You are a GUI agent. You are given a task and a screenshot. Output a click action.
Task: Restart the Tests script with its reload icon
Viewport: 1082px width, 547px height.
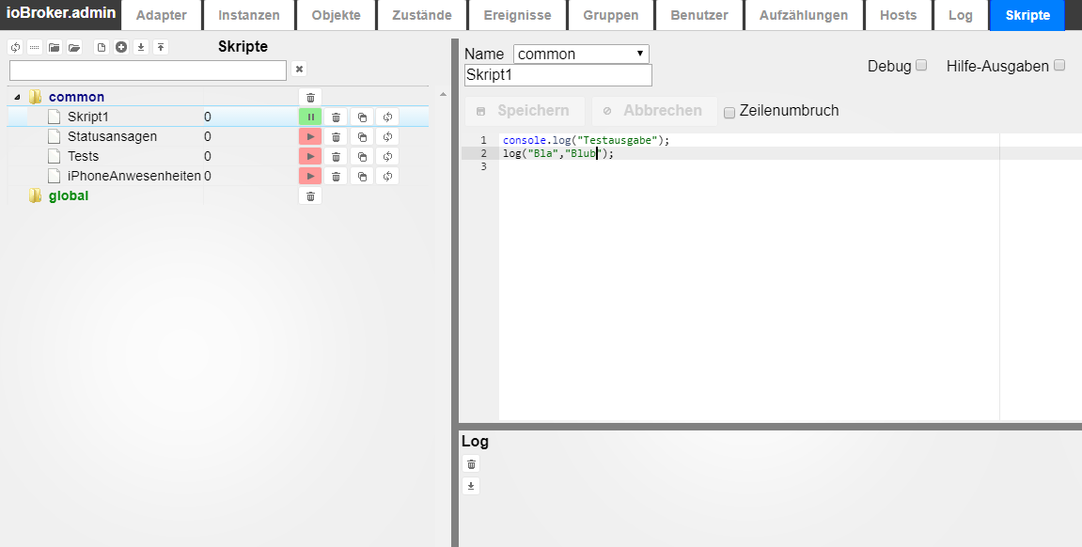click(x=388, y=156)
